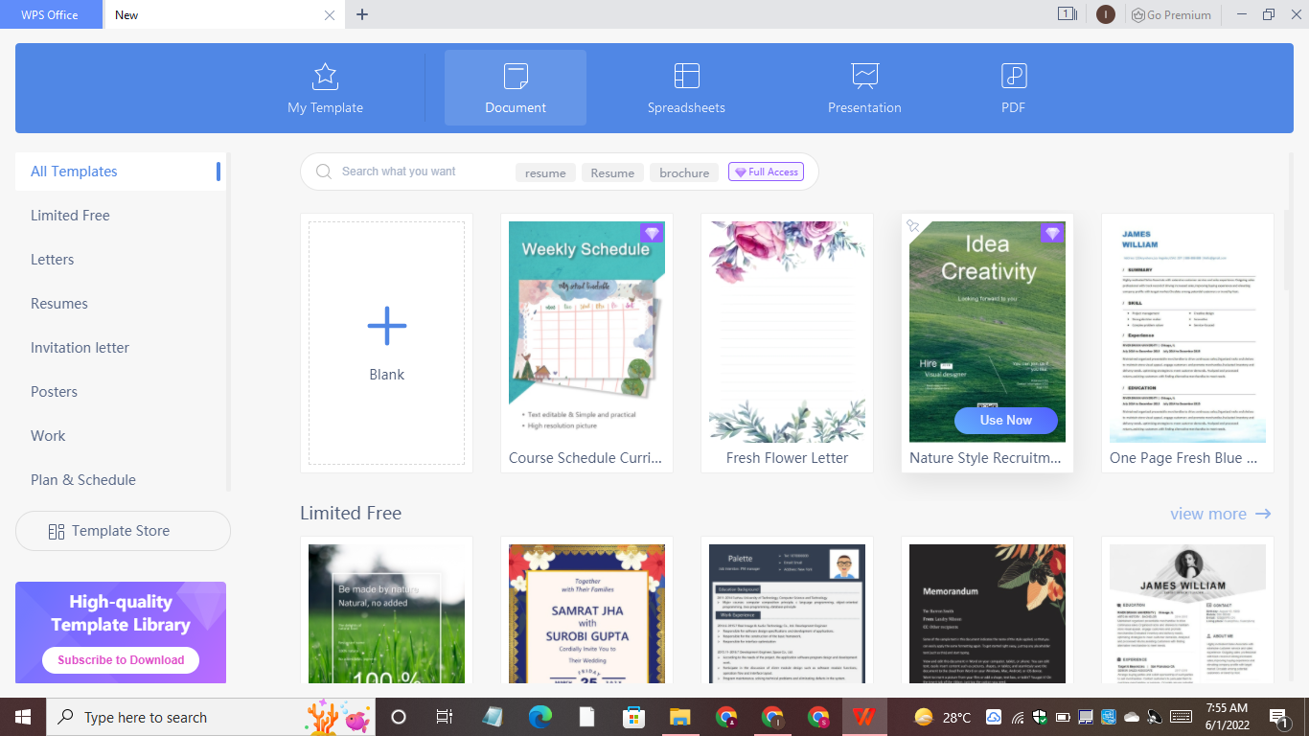Follow the view more link
Image resolution: width=1309 pixels, height=736 pixels.
[1209, 514]
